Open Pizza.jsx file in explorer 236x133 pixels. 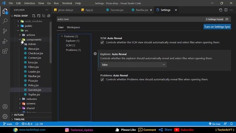point(33,81)
